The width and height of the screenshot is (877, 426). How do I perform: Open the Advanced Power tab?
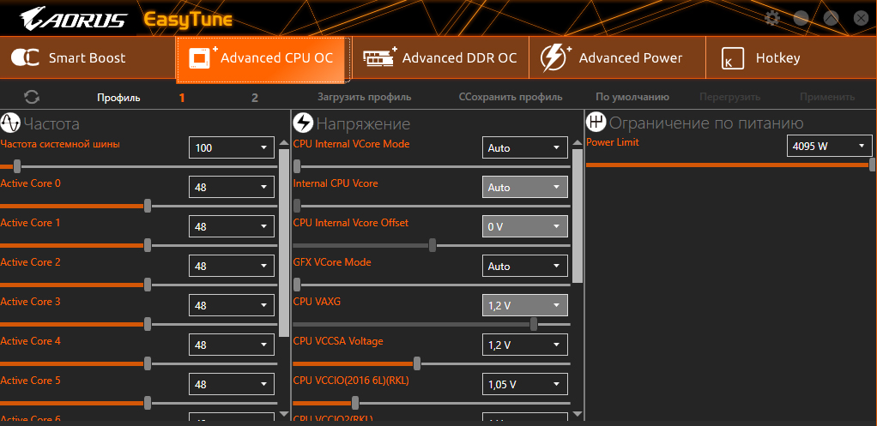click(617, 57)
